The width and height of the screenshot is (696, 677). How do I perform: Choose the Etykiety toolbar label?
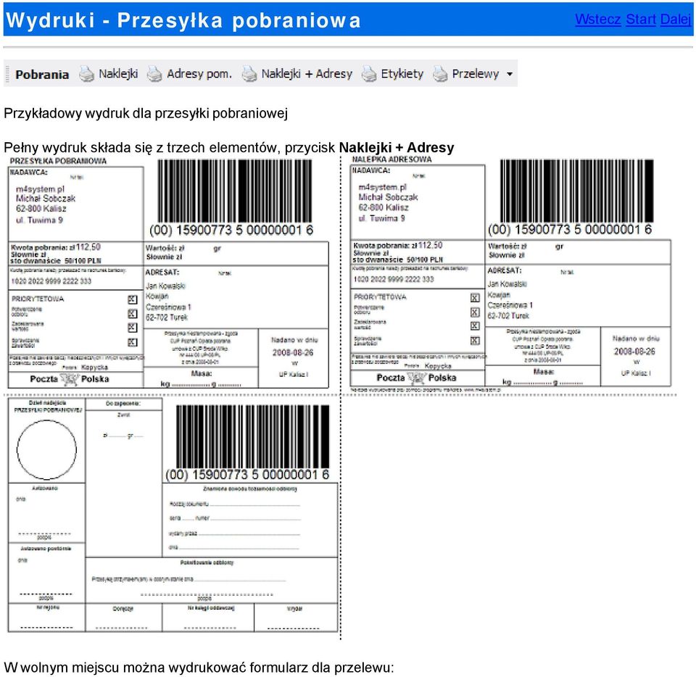click(402, 74)
